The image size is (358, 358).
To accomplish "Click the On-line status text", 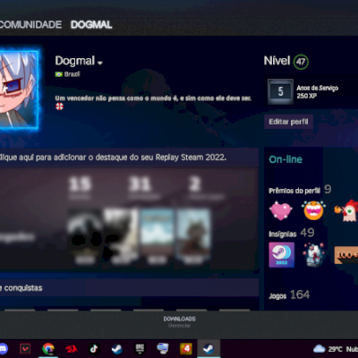I will pos(286,159).
